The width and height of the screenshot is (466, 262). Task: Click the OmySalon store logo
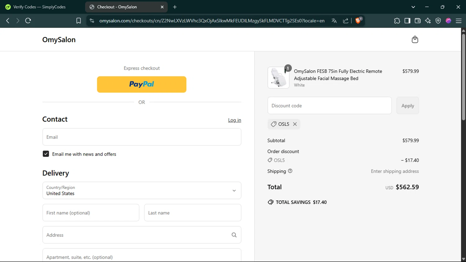pos(59,39)
